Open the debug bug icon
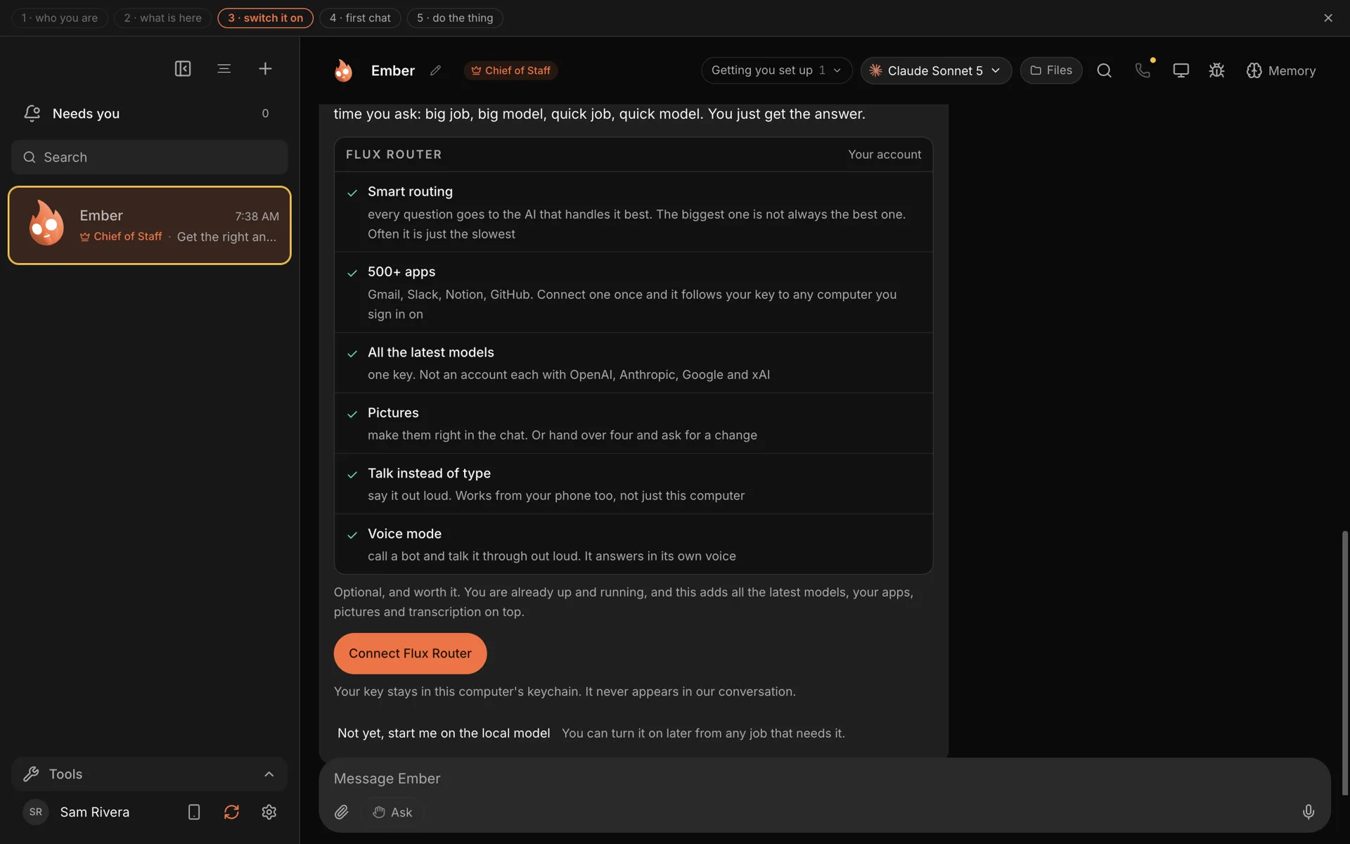The image size is (1350, 844). pos(1216,70)
